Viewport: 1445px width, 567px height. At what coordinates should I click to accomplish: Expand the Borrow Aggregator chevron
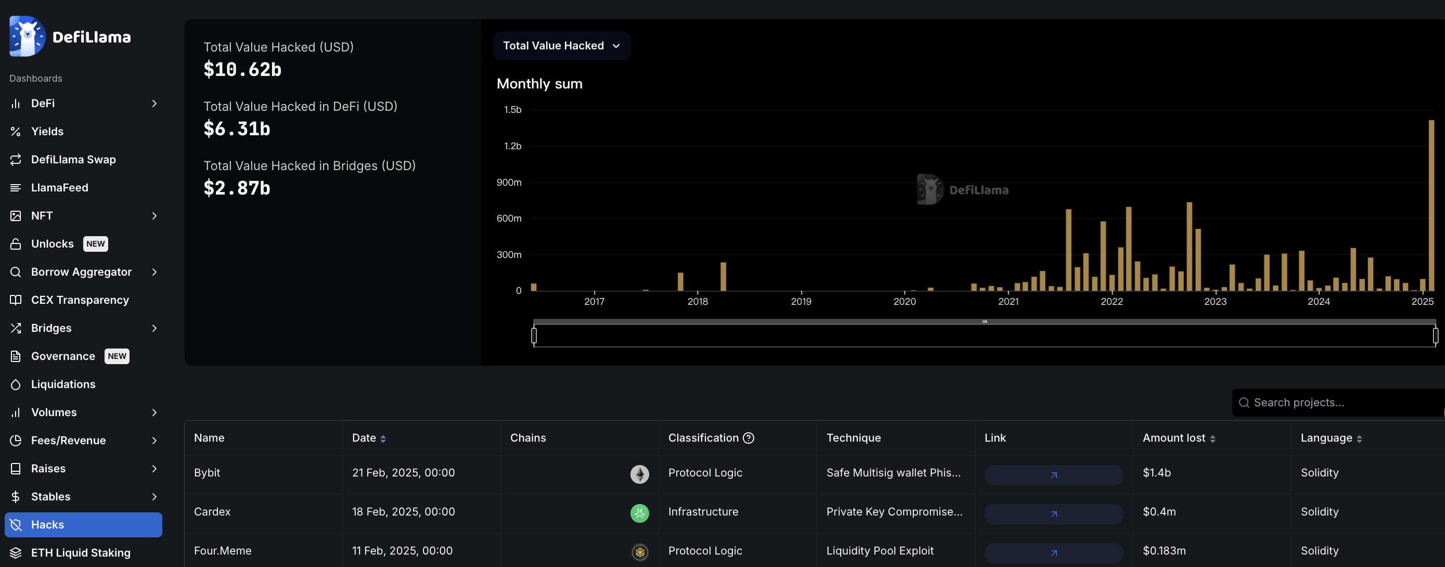(x=154, y=272)
